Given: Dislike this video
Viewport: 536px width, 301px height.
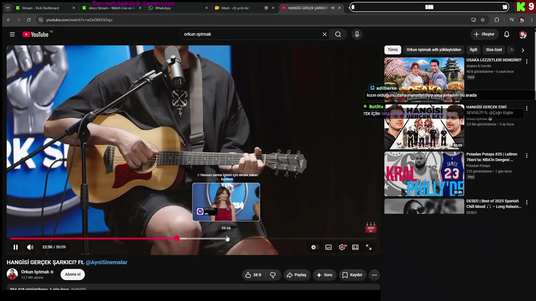Looking at the screenshot, I should (x=273, y=275).
